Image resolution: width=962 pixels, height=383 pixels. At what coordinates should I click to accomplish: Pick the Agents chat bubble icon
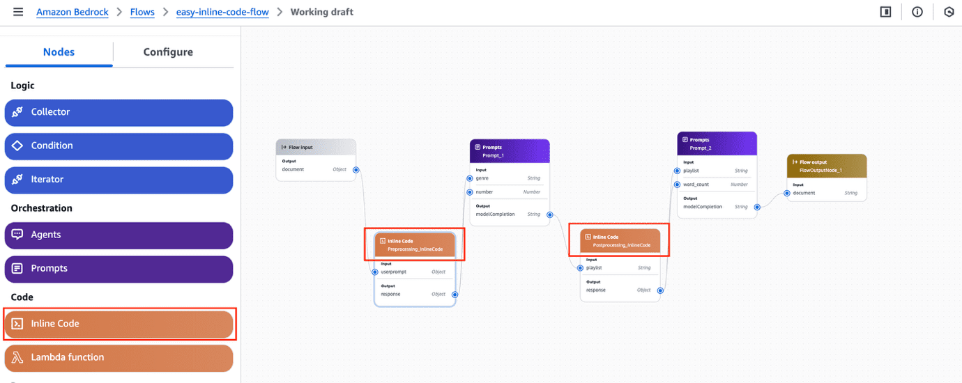(17, 235)
